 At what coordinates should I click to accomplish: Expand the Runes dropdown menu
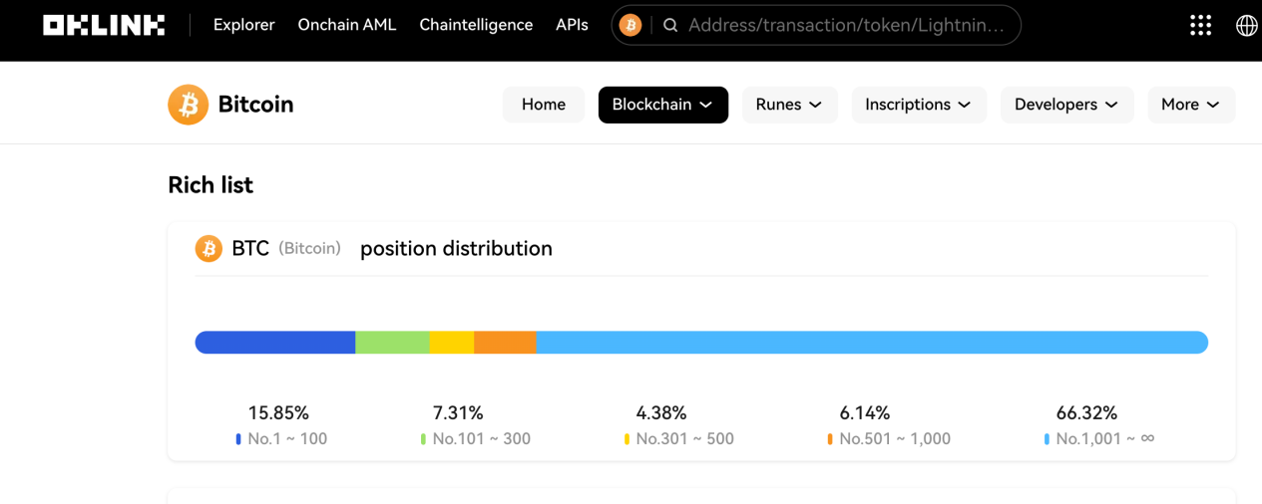[789, 105]
